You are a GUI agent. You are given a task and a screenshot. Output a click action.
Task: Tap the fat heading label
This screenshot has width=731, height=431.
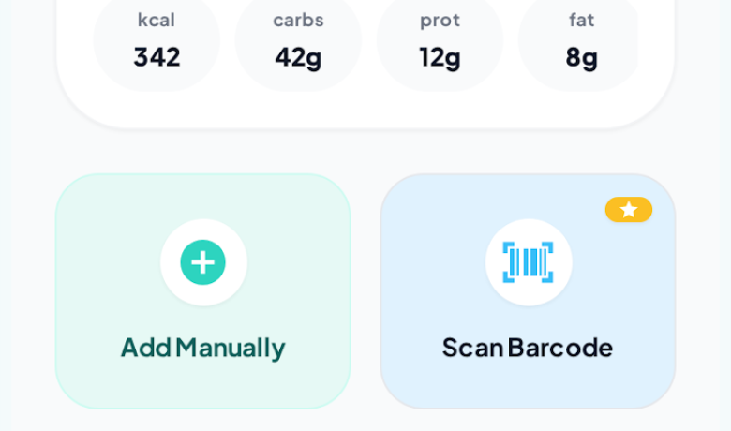pyautogui.click(x=581, y=20)
